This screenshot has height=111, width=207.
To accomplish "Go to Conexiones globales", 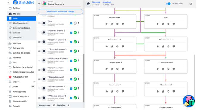I will (x=21, y=28).
